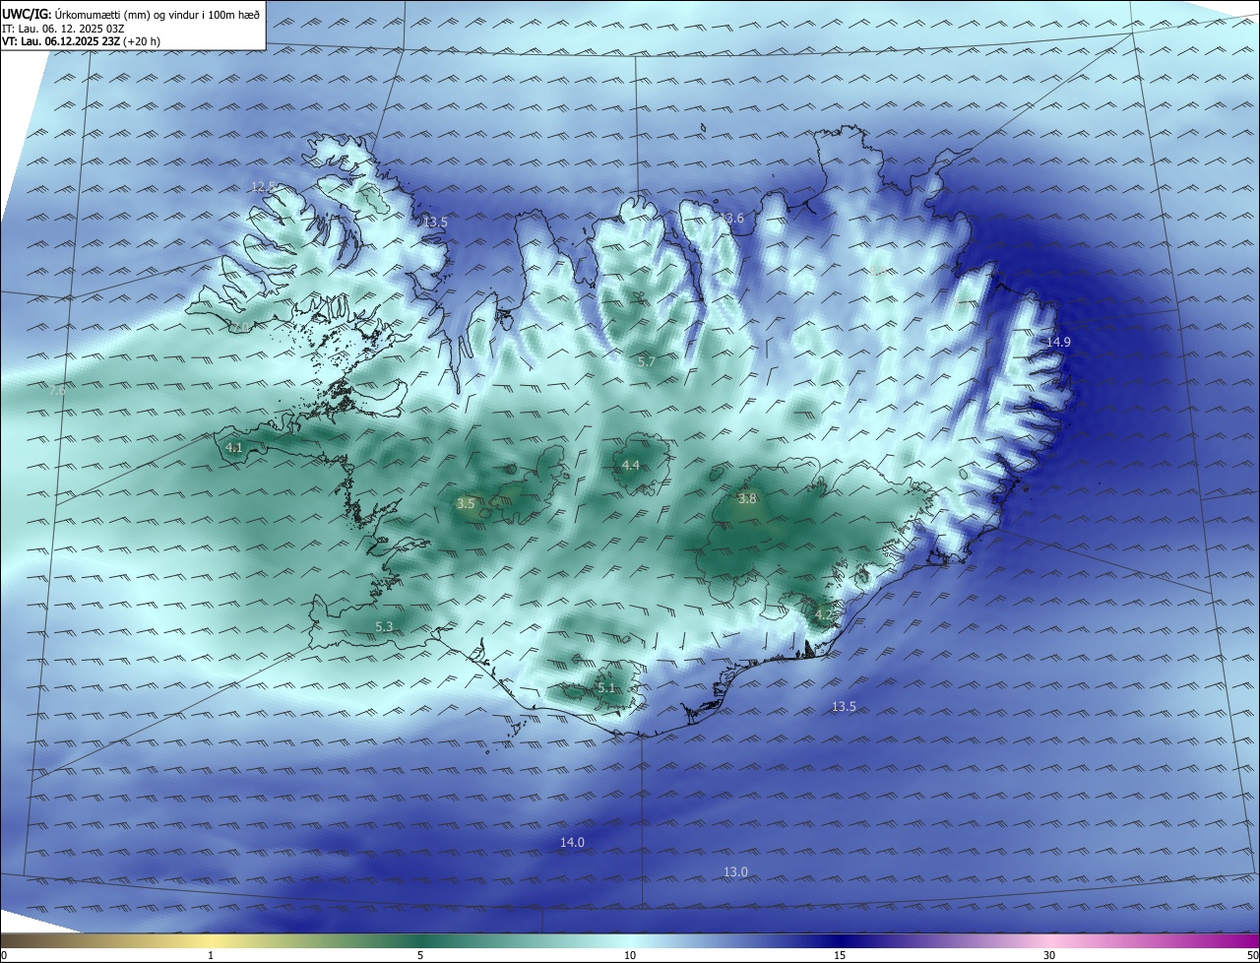Screen dimensions: 1260x963
Task: Click the 30 tick on the color scale
Action: pyautogui.click(x=1049, y=955)
